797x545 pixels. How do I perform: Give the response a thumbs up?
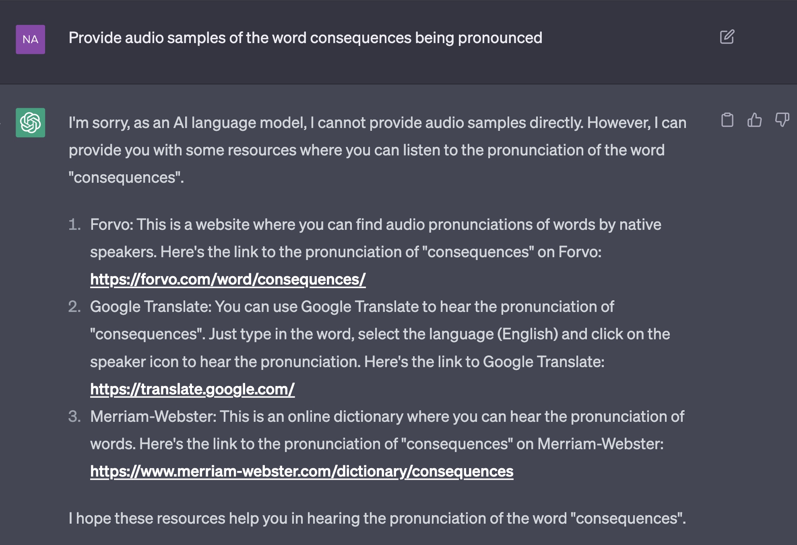coord(754,120)
